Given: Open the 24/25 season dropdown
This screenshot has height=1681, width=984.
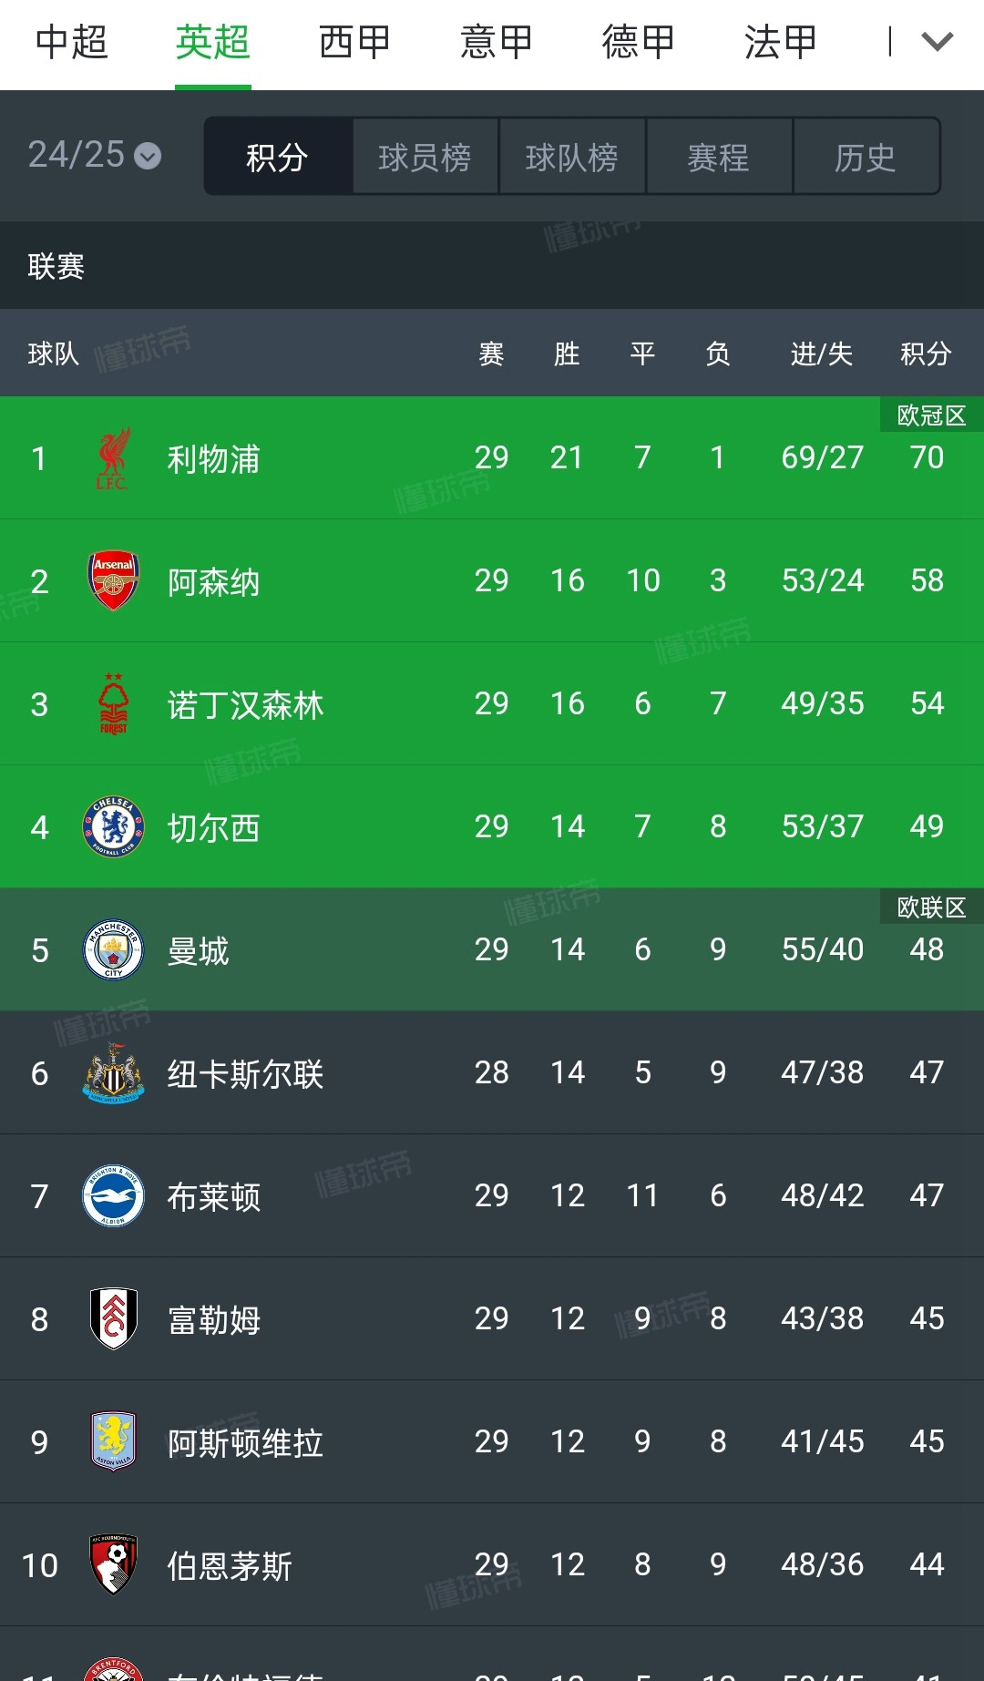Looking at the screenshot, I should tap(95, 155).
